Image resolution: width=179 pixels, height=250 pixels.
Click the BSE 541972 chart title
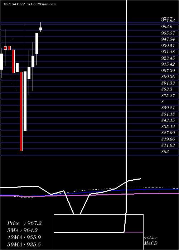click(x=14, y=4)
